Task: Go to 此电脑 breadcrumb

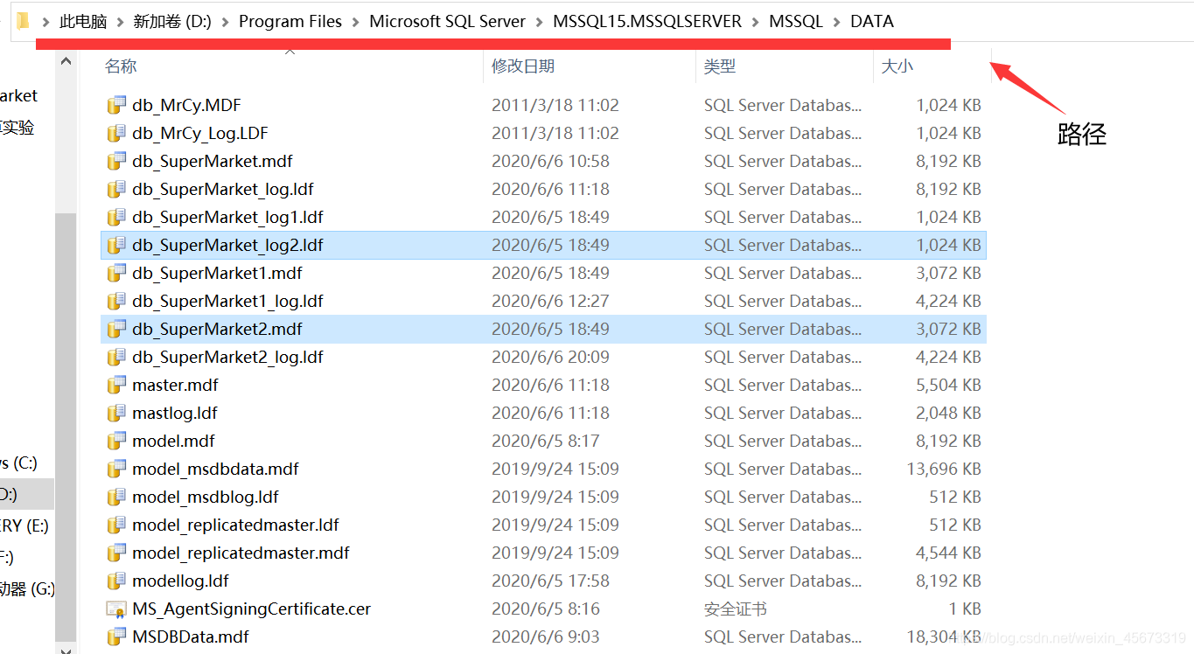Action: (x=83, y=21)
